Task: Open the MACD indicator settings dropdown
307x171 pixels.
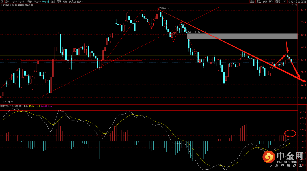Action: pos(1,106)
